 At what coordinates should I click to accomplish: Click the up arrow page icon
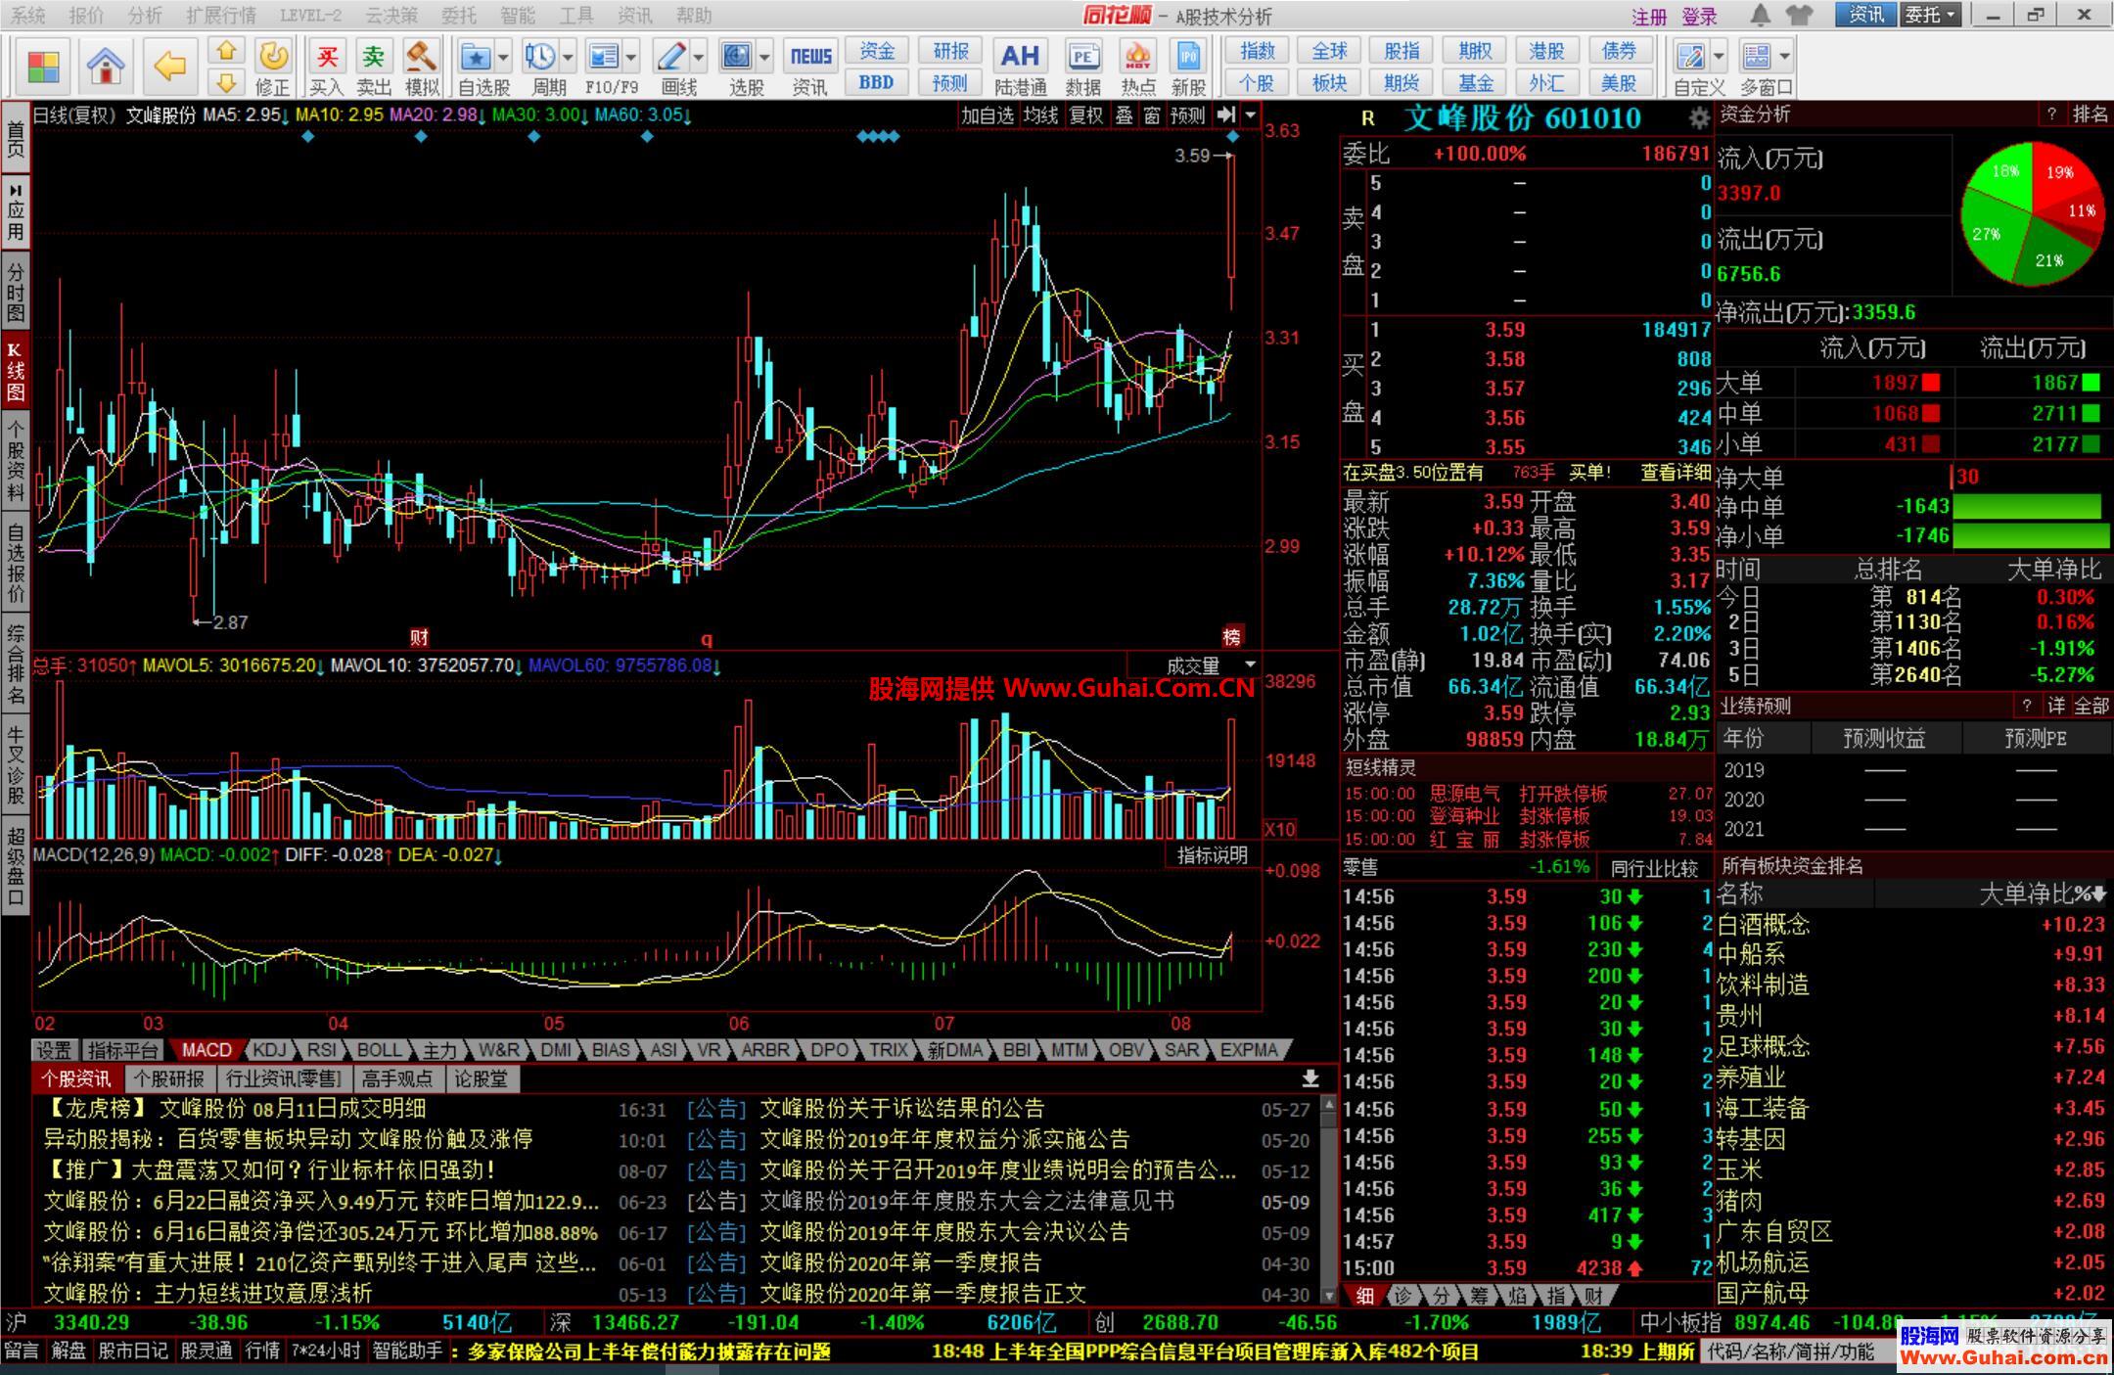(x=227, y=51)
